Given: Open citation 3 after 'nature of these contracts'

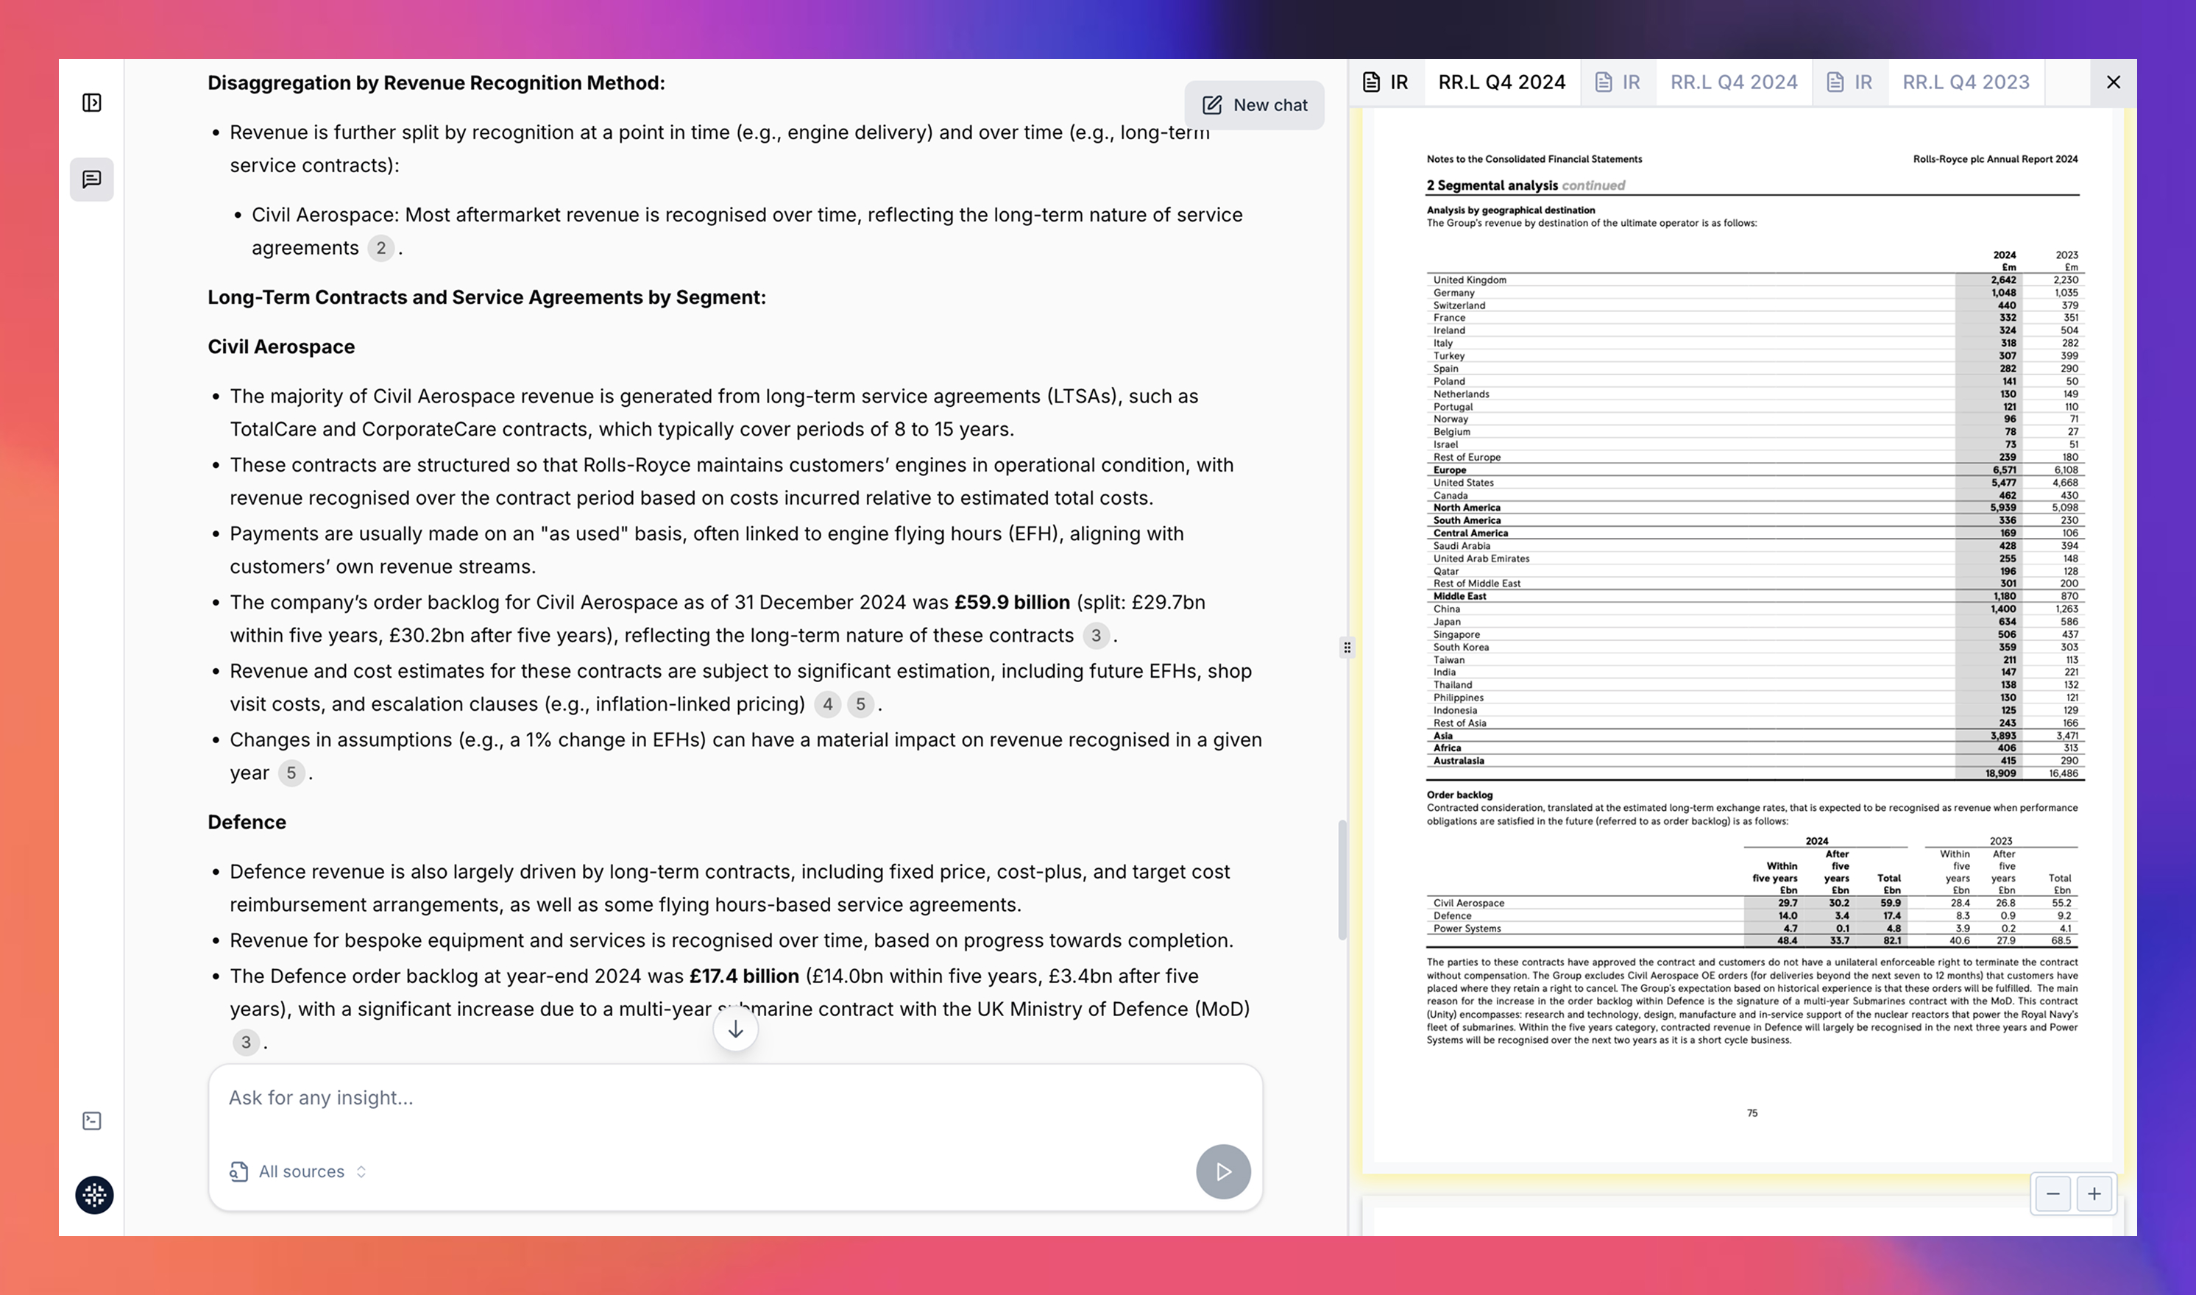Looking at the screenshot, I should click(x=1097, y=635).
